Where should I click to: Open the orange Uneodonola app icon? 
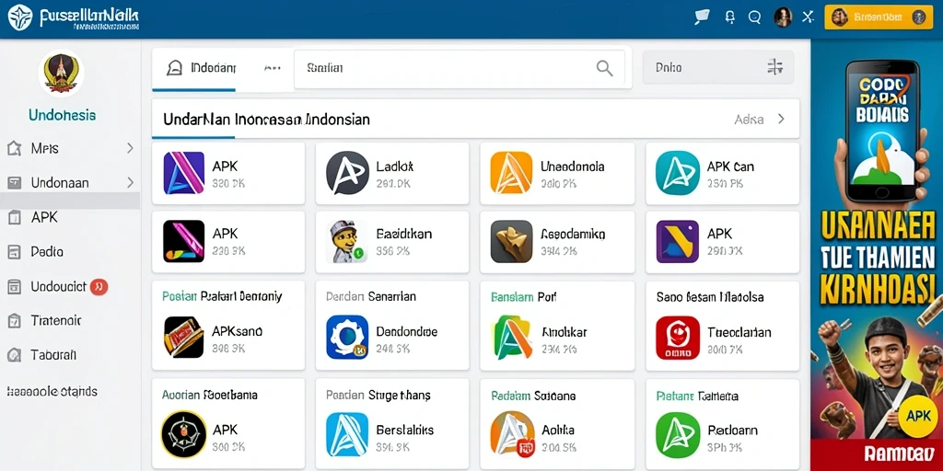pyautogui.click(x=511, y=173)
